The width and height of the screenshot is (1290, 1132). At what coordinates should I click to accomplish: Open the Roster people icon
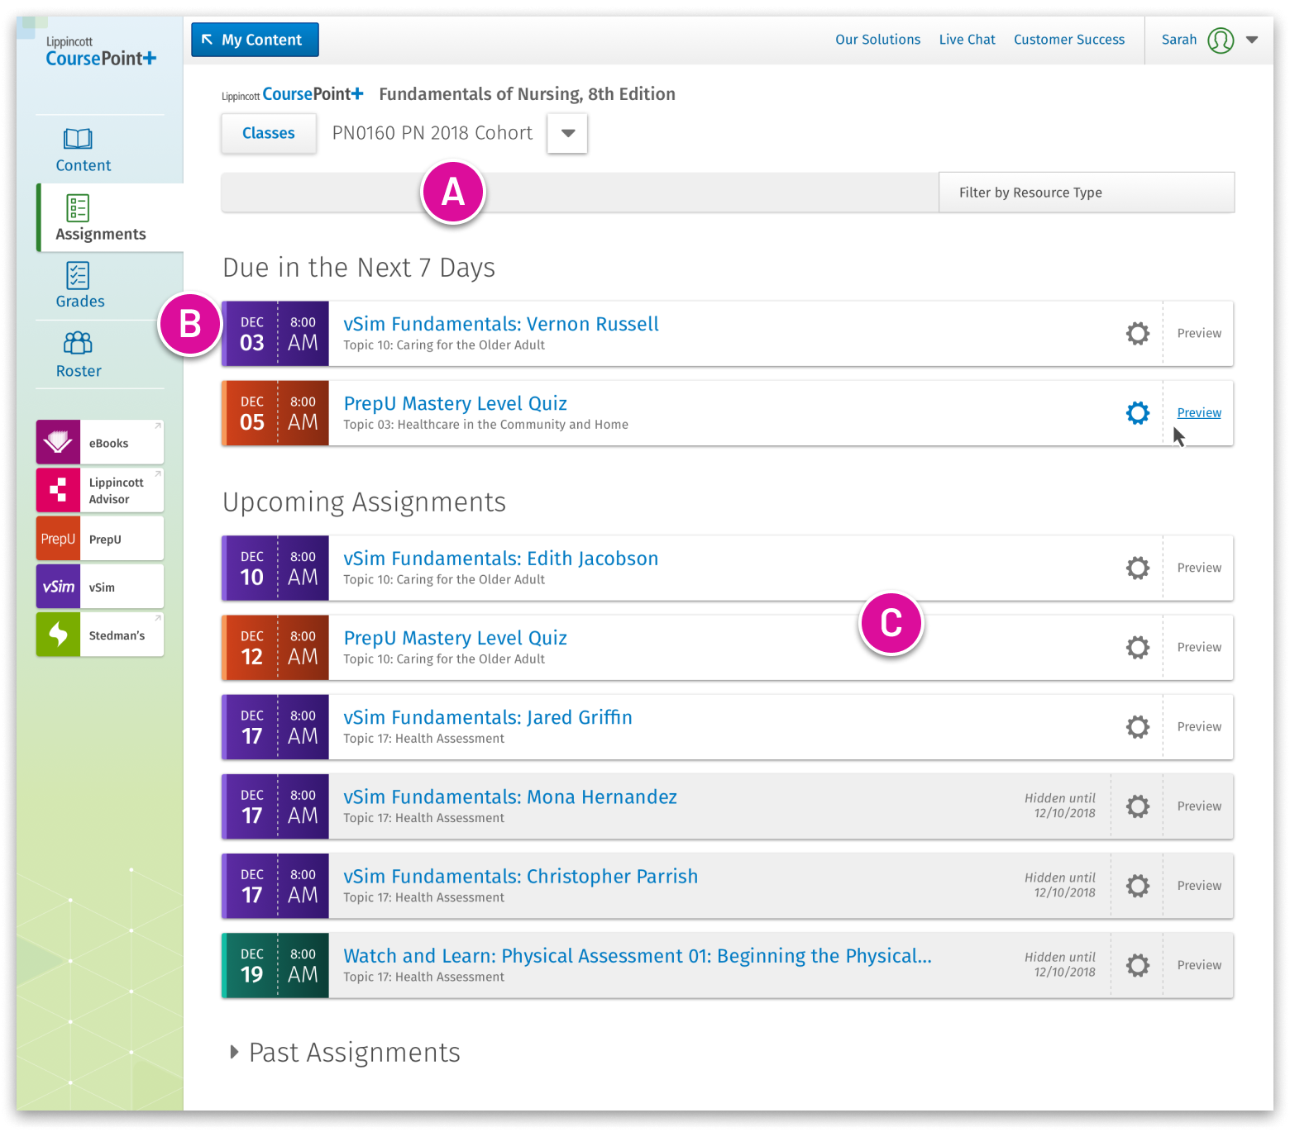tap(79, 343)
